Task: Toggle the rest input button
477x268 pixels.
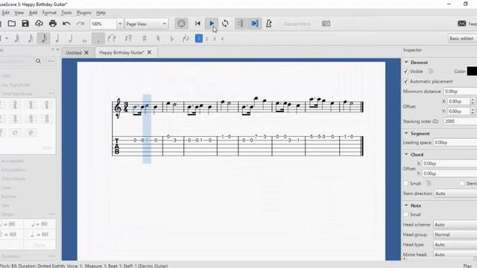Action: pyautogui.click(x=128, y=38)
